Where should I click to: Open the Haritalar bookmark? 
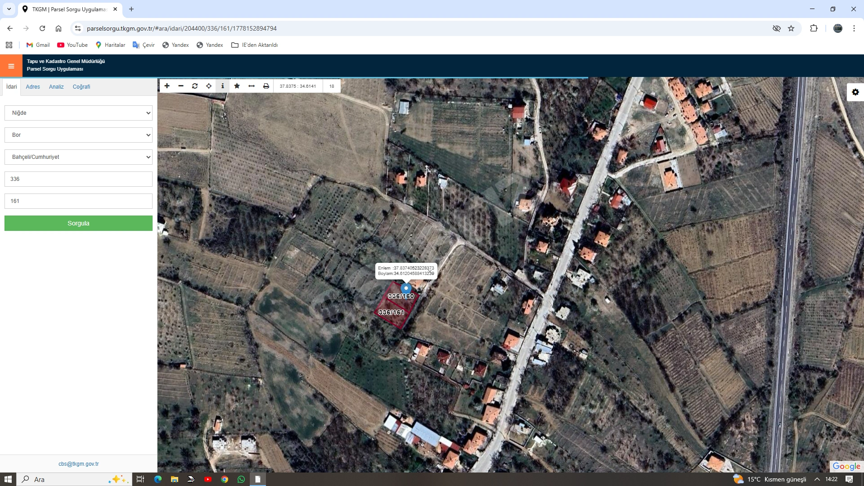(110, 45)
